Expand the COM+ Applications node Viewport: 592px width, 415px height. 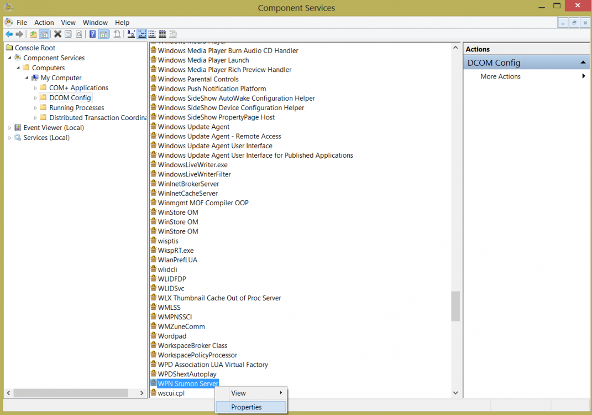[x=35, y=88]
